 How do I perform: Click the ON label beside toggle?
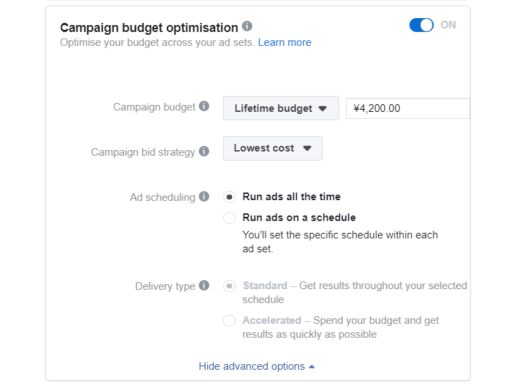[x=448, y=25]
